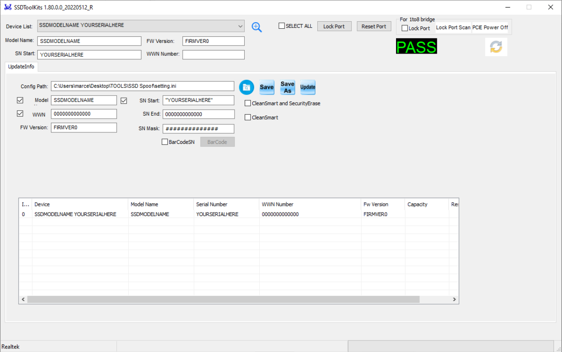Click the SN End input field
562x352 pixels.
click(x=199, y=114)
